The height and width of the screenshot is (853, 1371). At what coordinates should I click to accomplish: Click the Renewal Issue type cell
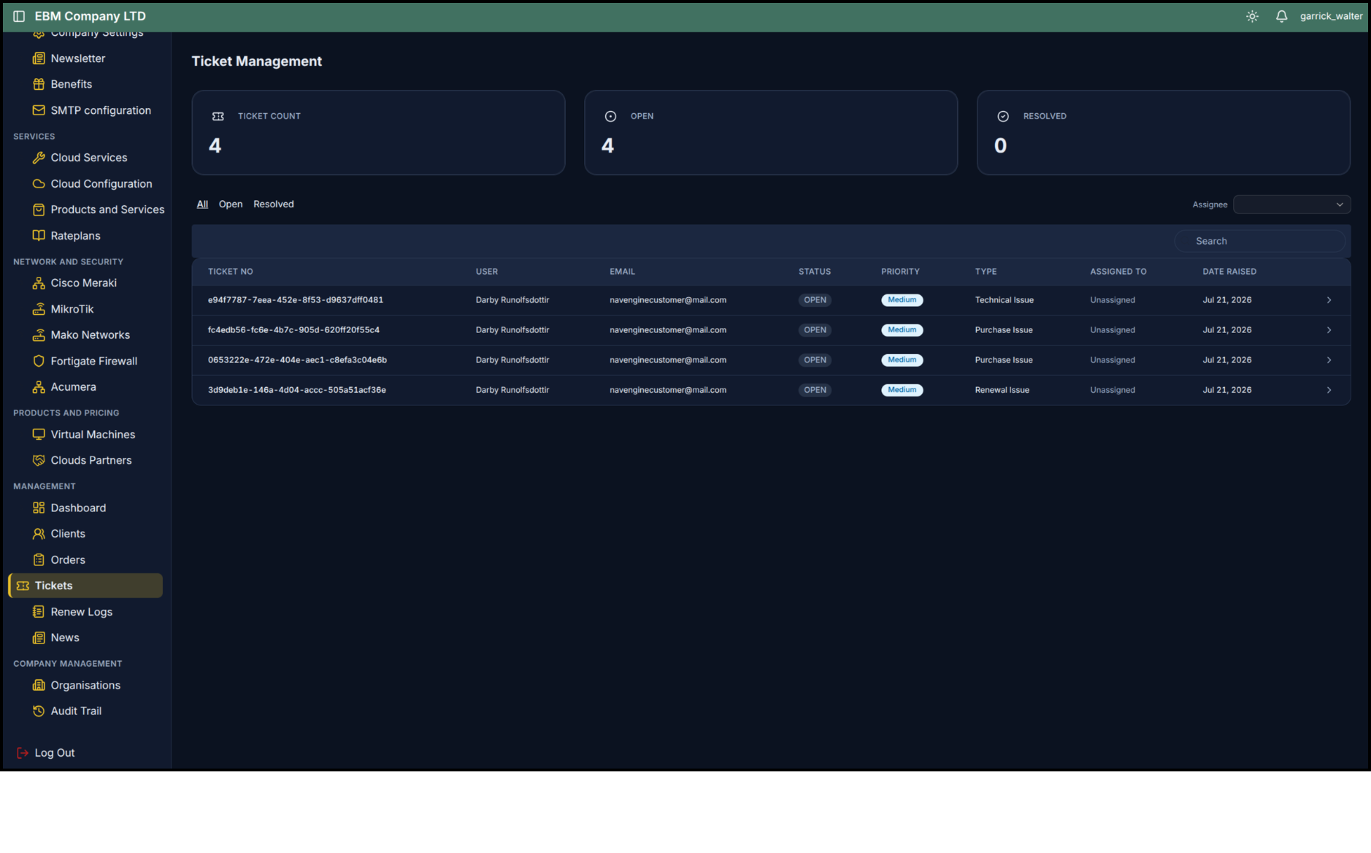(1002, 390)
